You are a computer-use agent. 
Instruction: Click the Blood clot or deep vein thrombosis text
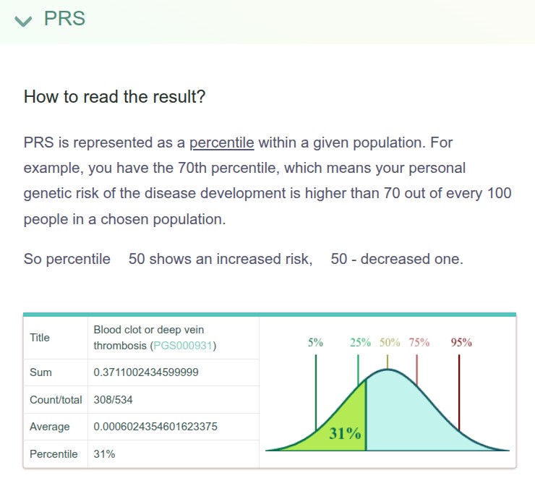[x=149, y=338]
